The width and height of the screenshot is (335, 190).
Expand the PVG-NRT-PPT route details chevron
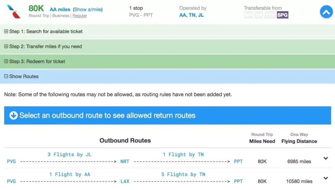(326, 158)
